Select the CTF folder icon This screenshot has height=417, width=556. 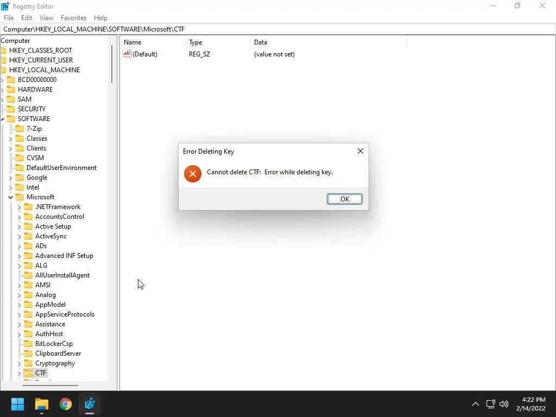pyautogui.click(x=28, y=373)
